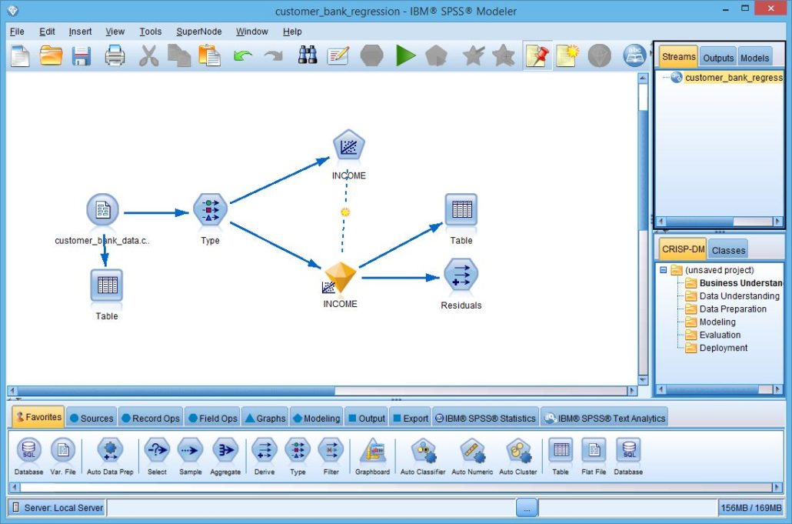Run selection with the grey pentagon icon
The image size is (792, 524).
point(436,55)
